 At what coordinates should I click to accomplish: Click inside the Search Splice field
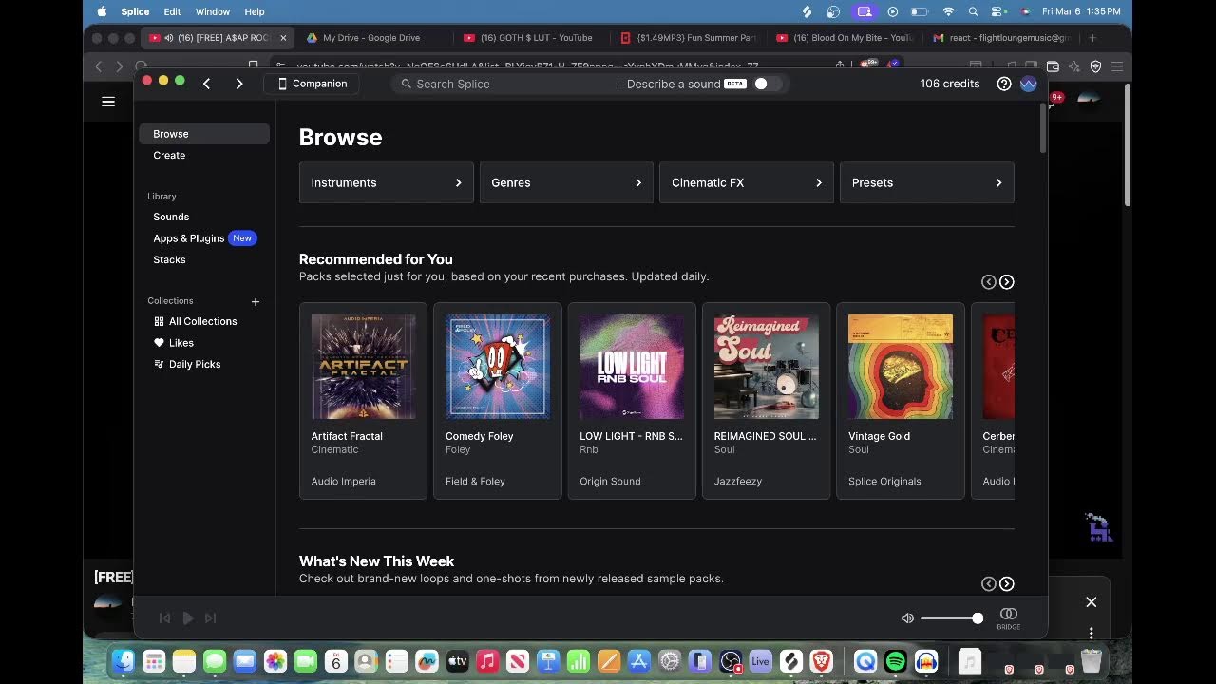click(x=503, y=84)
